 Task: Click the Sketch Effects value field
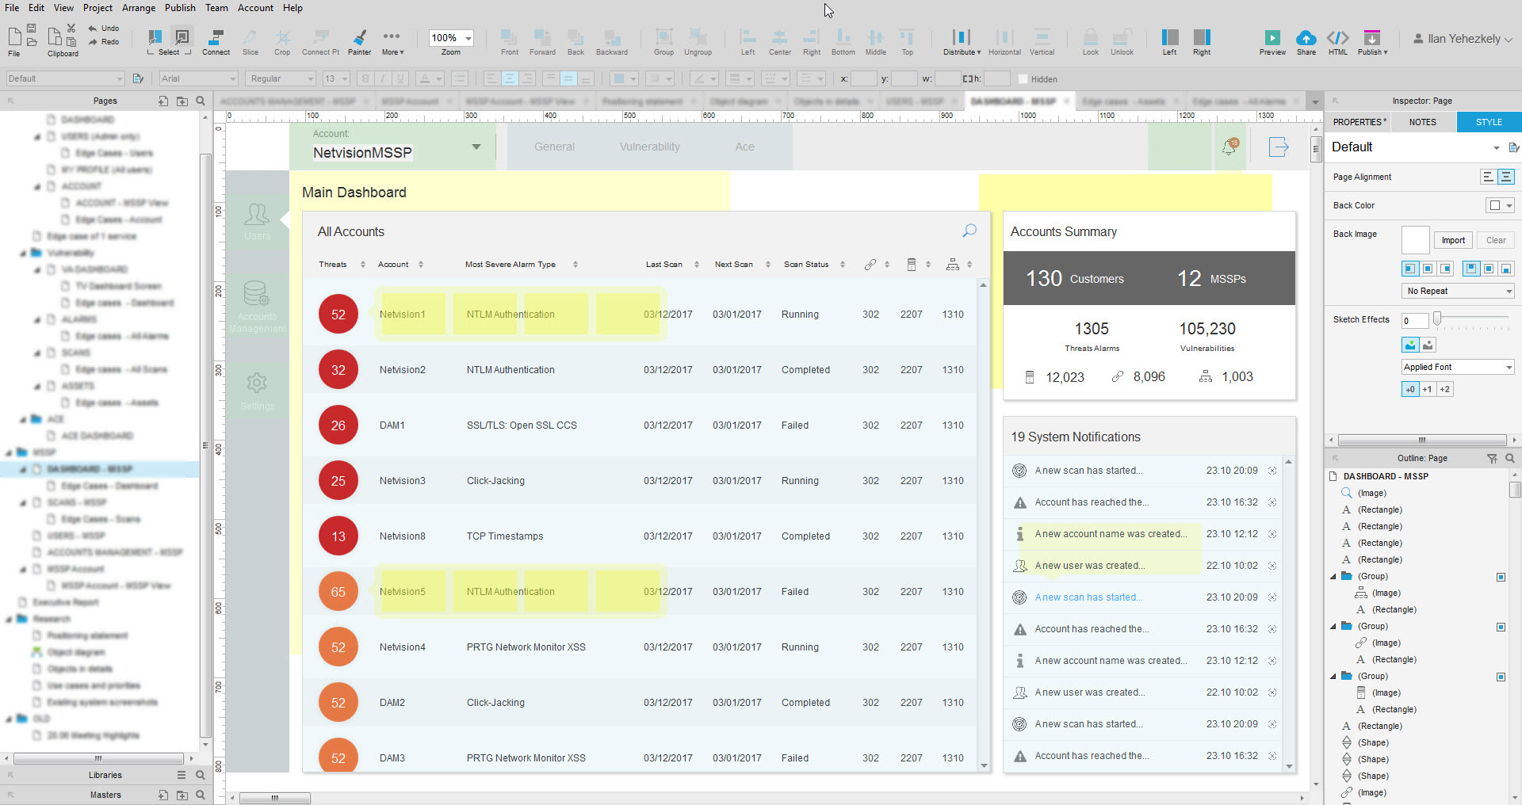pyautogui.click(x=1414, y=320)
